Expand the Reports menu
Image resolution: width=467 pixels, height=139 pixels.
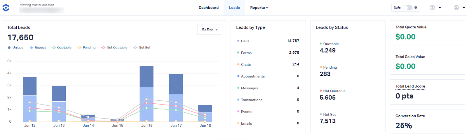(x=259, y=8)
